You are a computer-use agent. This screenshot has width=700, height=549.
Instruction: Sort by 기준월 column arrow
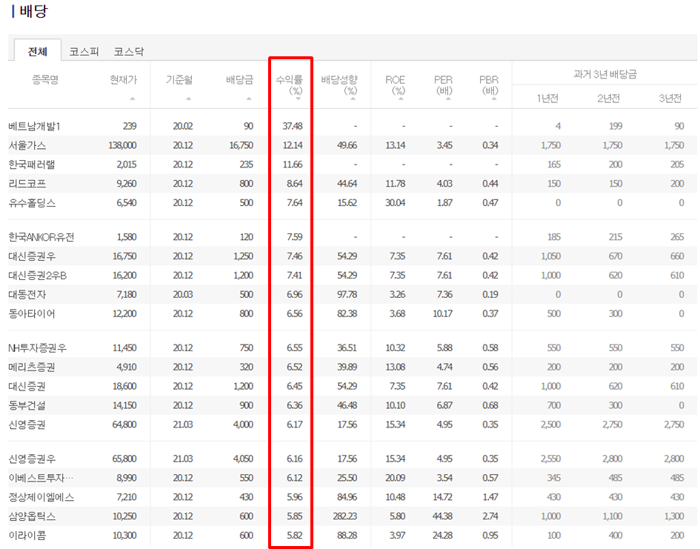tap(188, 99)
